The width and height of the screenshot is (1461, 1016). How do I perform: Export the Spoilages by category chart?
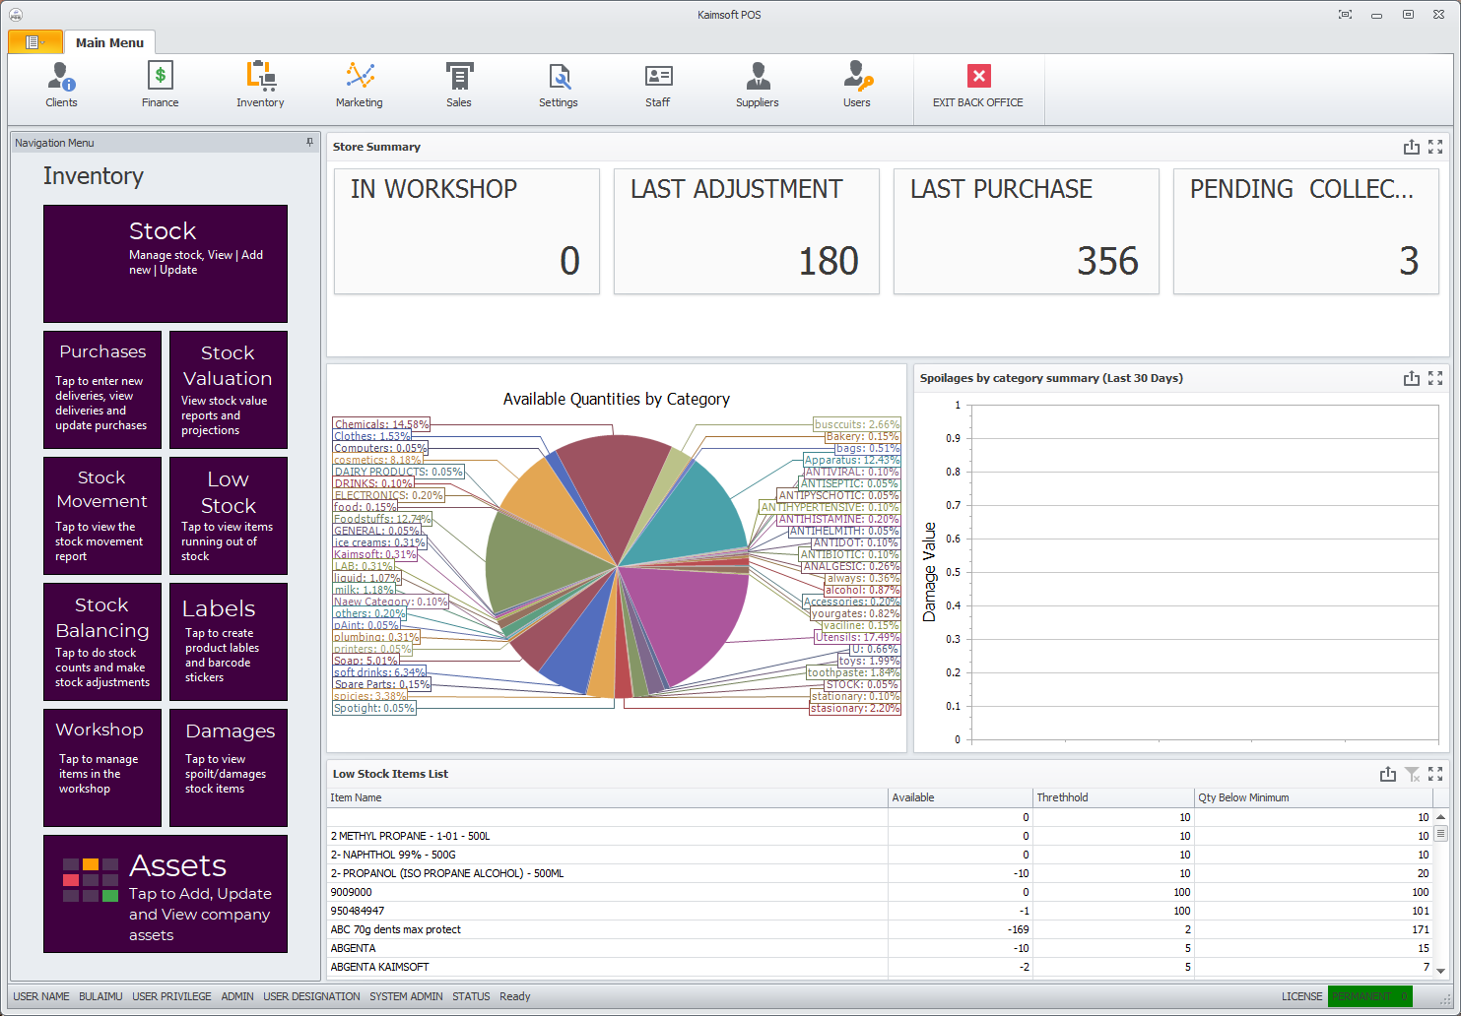click(x=1412, y=378)
